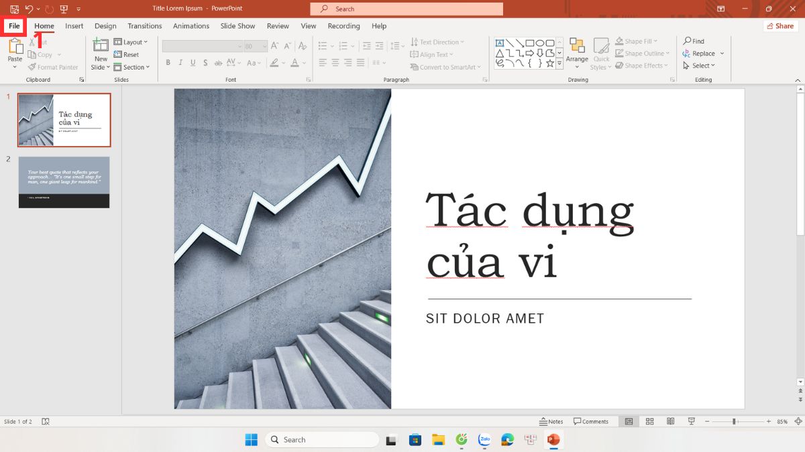Toggle bullet list formatting
The width and height of the screenshot is (805, 452).
tap(323, 46)
